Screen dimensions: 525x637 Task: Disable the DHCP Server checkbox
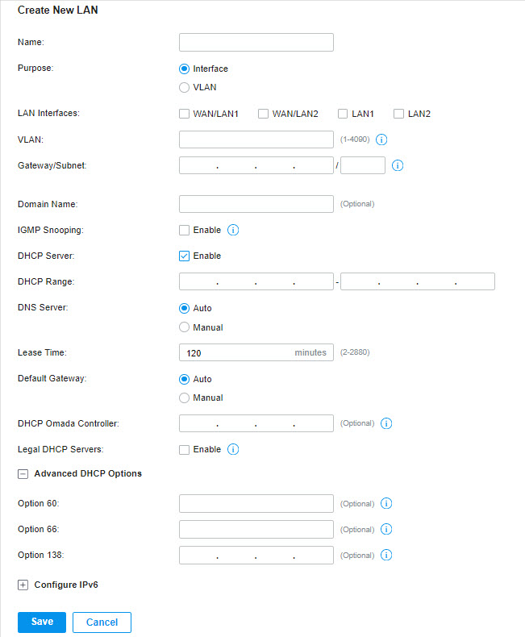[184, 256]
